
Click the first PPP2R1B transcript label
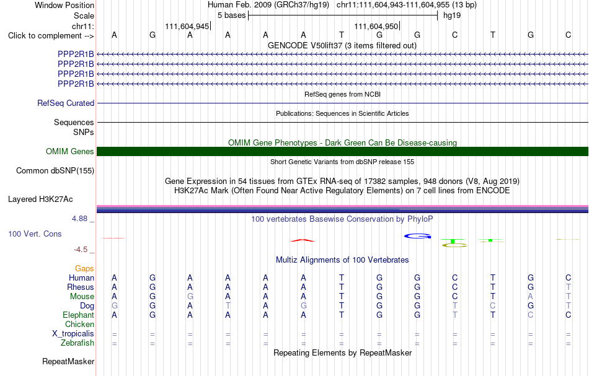coord(76,54)
